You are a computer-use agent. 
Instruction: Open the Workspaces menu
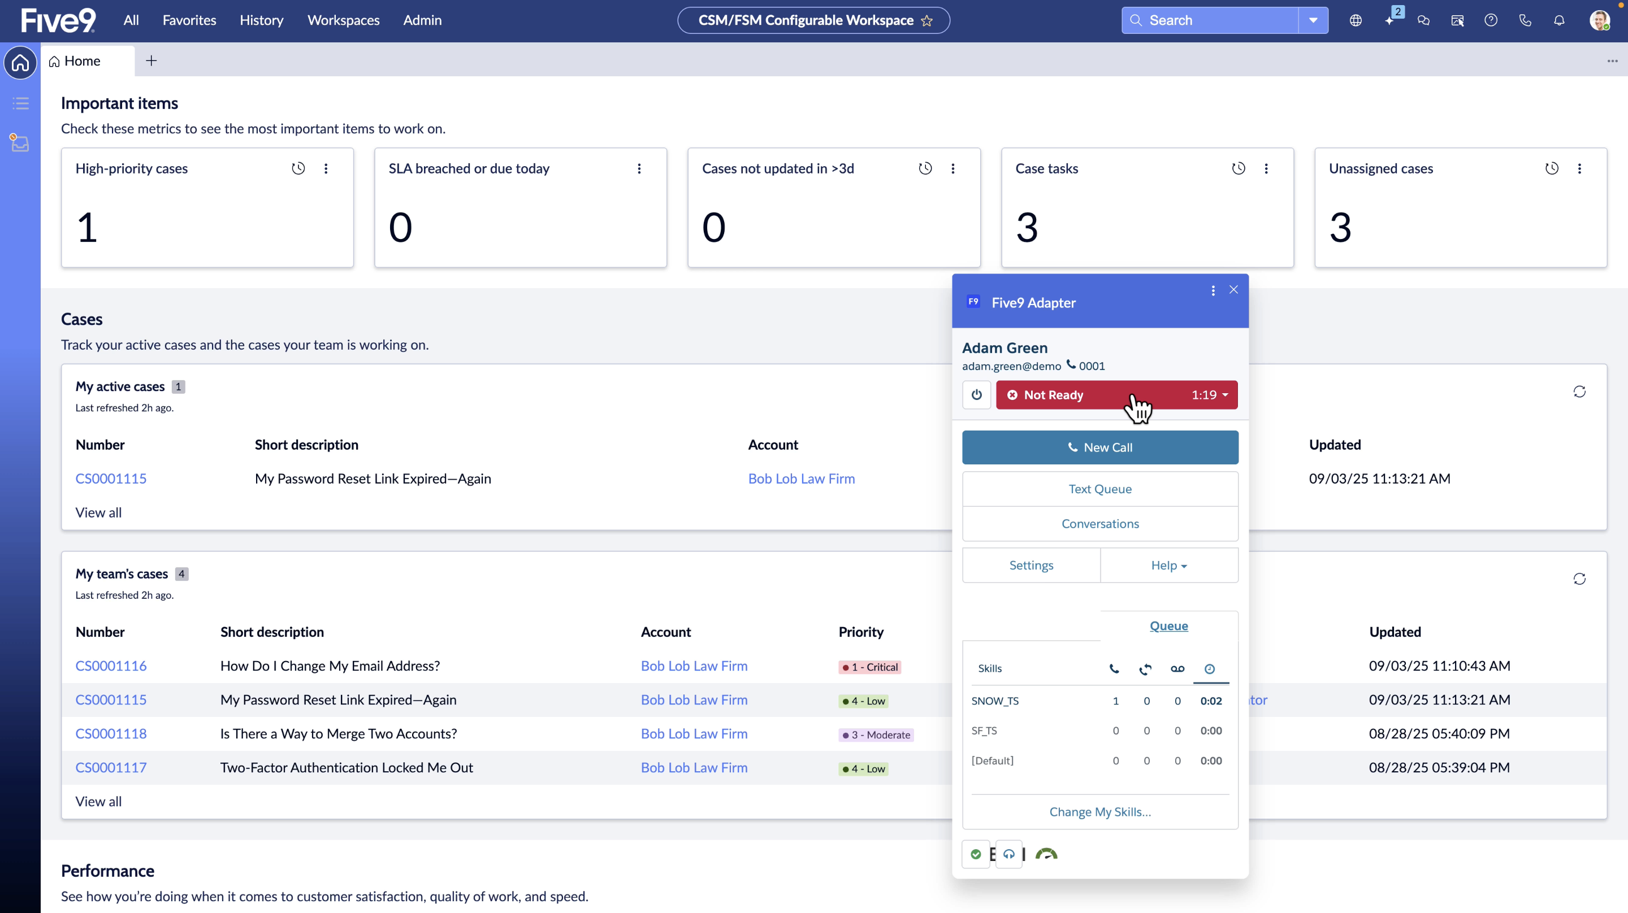coord(343,20)
